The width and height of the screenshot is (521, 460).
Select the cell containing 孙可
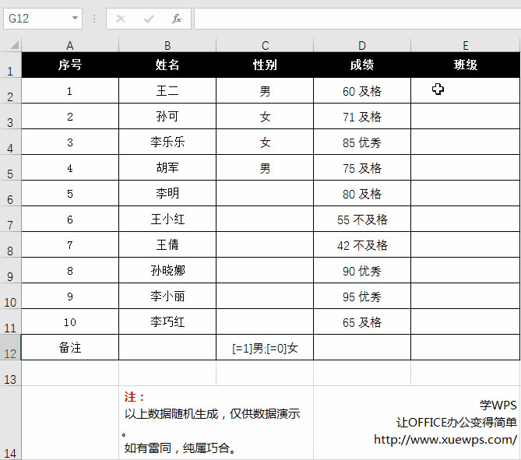click(167, 116)
